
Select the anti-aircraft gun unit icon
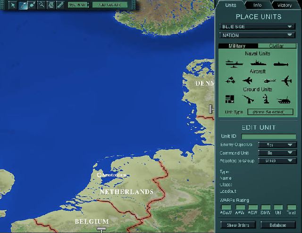(x=248, y=99)
